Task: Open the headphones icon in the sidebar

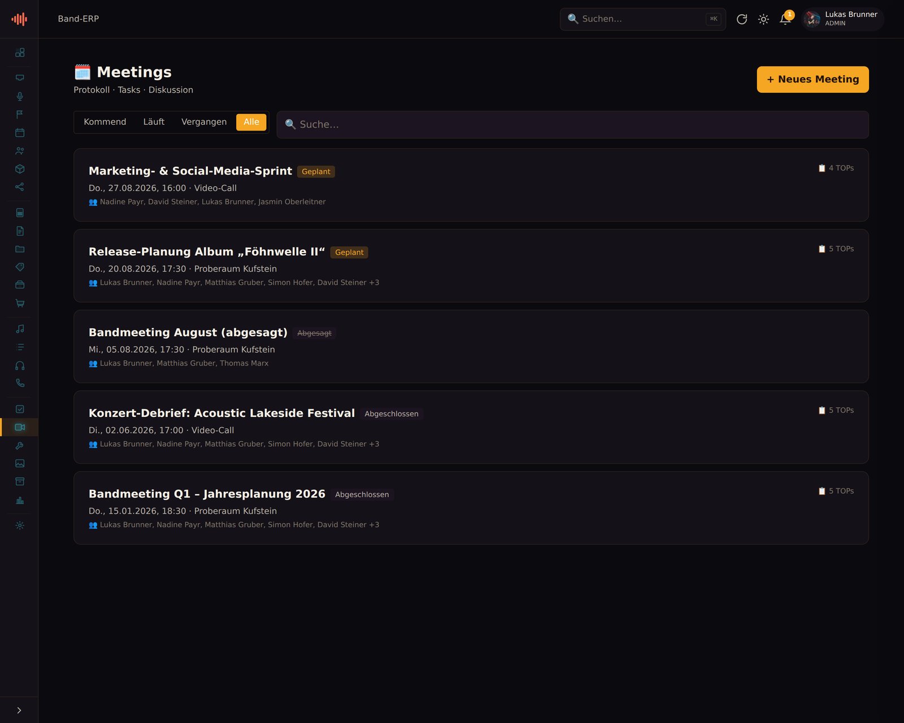Action: tap(20, 365)
